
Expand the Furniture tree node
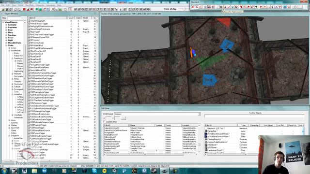(x=6, y=35)
